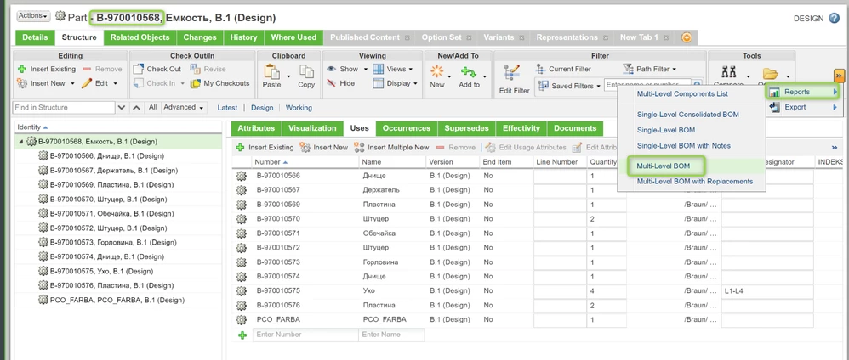849x360 pixels.
Task: Close the Variants tab
Action: tap(521, 38)
